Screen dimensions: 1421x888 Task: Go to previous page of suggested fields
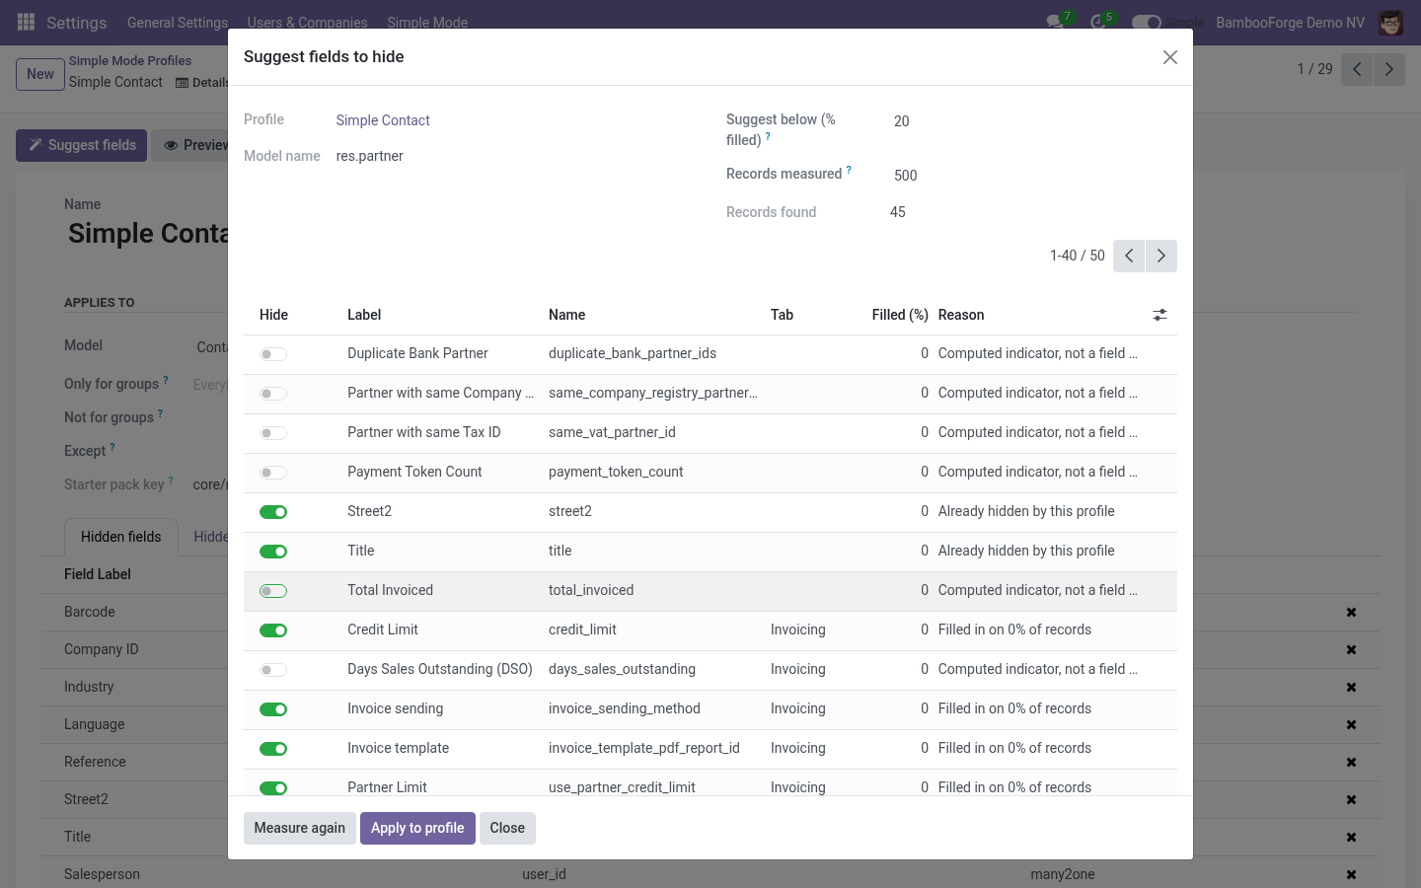[x=1129, y=256]
